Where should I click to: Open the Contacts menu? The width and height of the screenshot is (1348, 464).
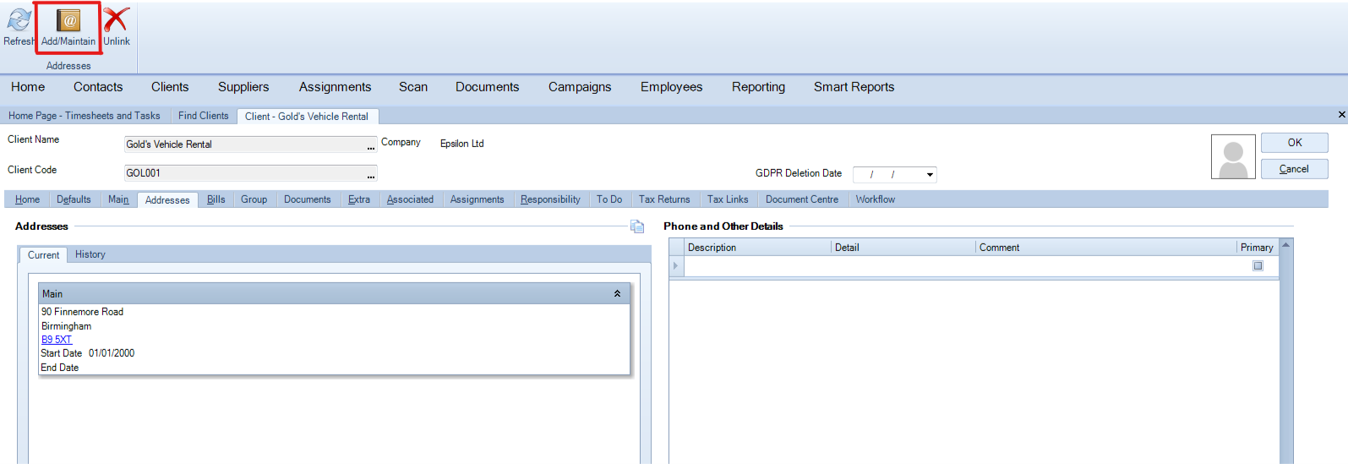(98, 87)
